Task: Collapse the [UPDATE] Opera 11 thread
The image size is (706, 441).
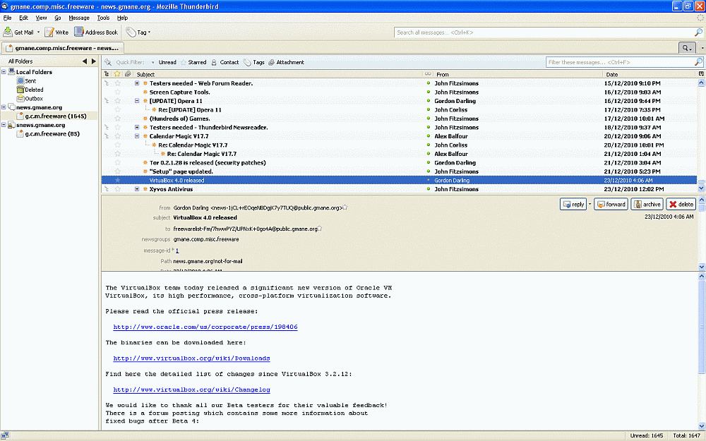Action: tap(137, 101)
